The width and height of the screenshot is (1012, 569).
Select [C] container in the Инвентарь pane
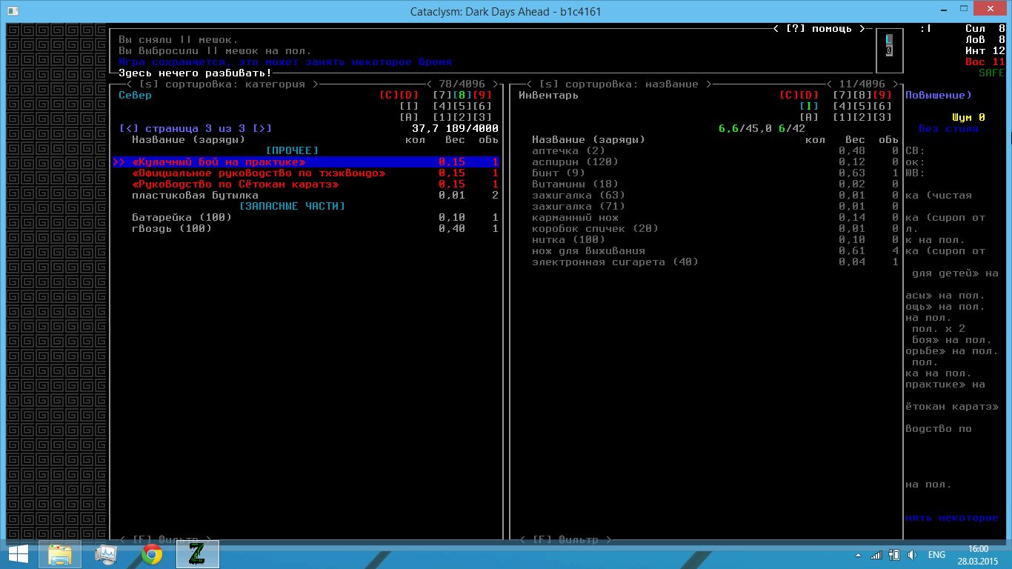pos(789,96)
